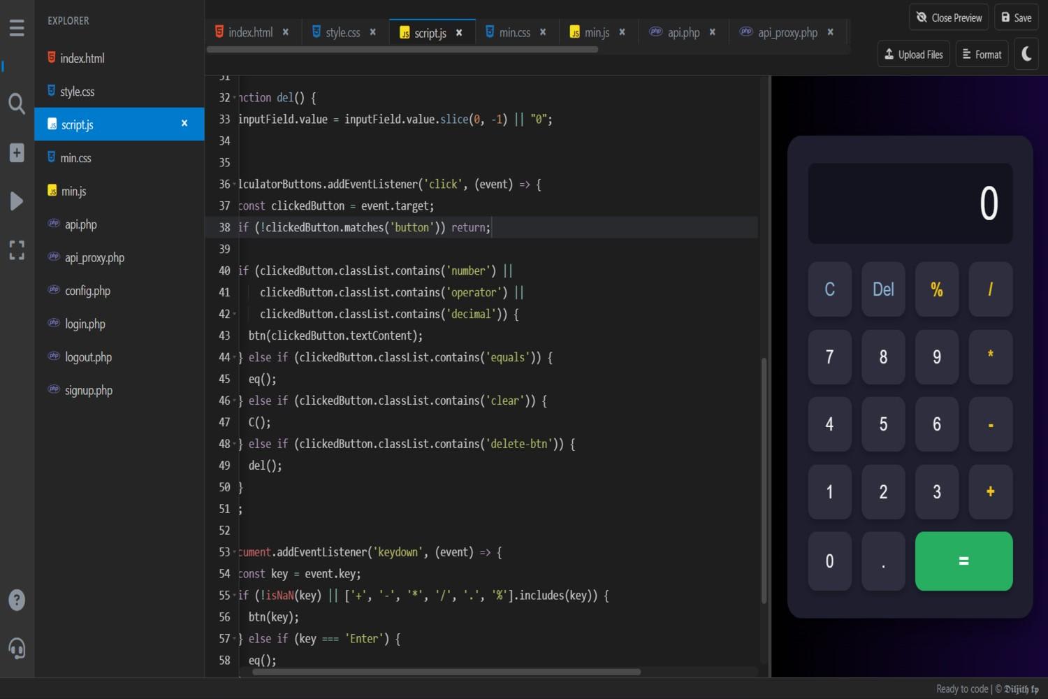Click the calculator percent button

[x=937, y=289]
